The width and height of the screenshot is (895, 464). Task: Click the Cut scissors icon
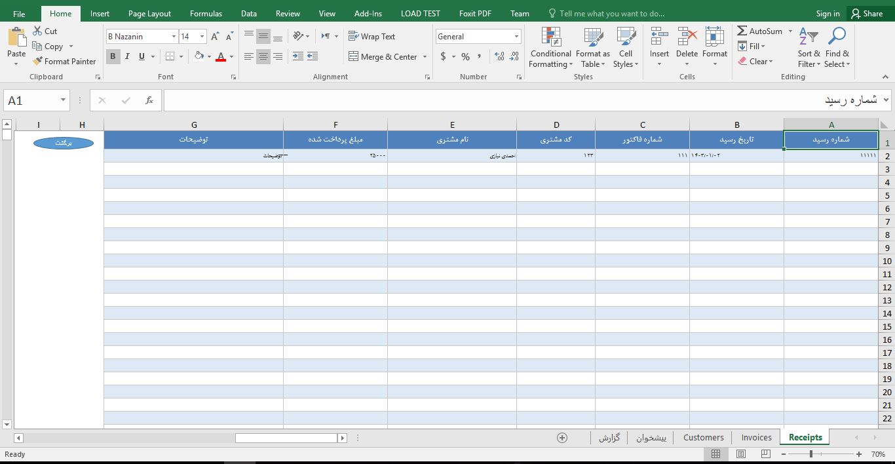(x=37, y=31)
